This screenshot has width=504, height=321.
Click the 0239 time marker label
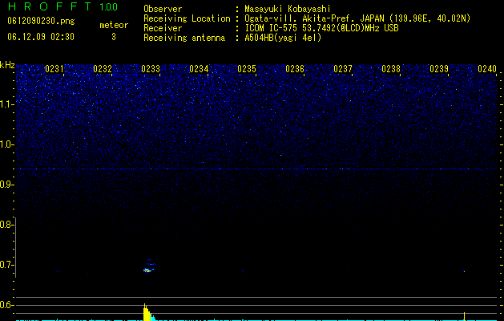[439, 69]
